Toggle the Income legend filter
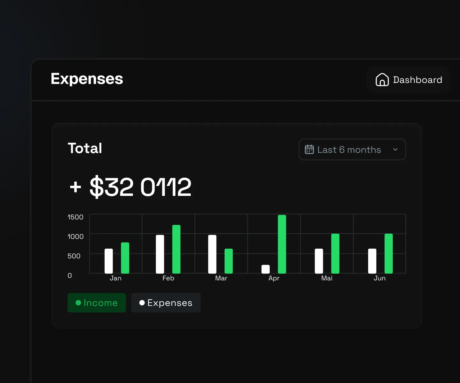Image resolution: width=460 pixels, height=383 pixels. click(97, 303)
